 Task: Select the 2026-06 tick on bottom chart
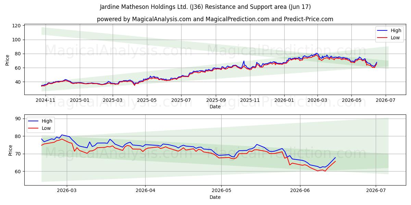[x=300, y=191]
